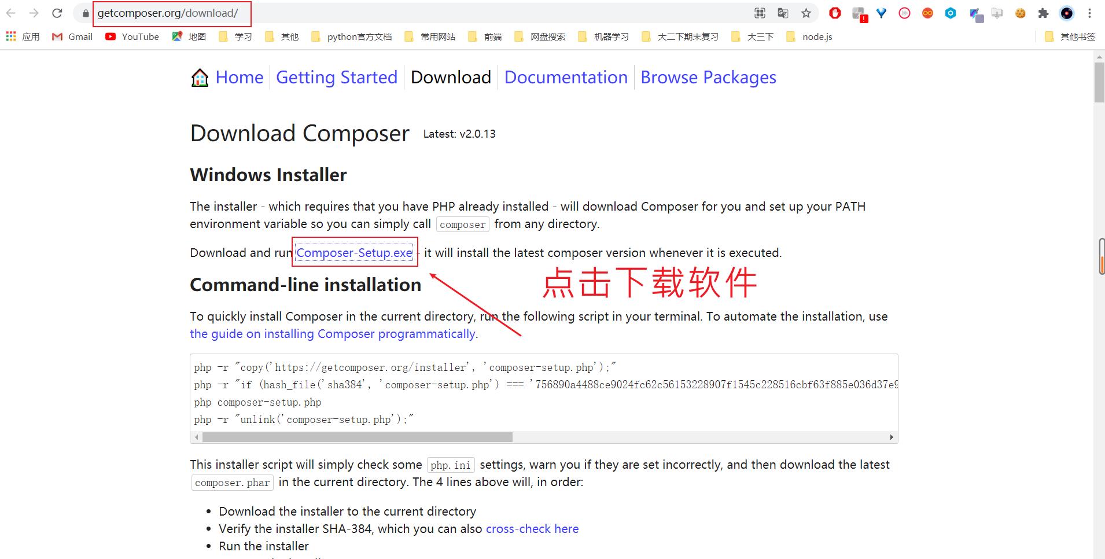Expand the python官方文档 bookmark folder

pos(351,36)
